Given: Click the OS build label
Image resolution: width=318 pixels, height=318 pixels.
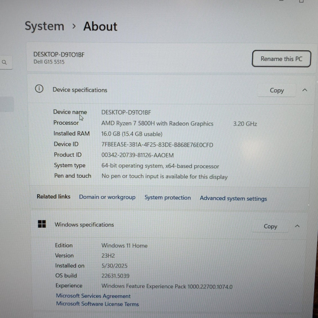Looking at the screenshot, I should [66, 276].
